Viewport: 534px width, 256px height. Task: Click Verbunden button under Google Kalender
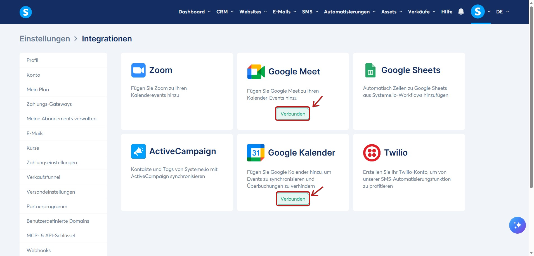point(293,199)
